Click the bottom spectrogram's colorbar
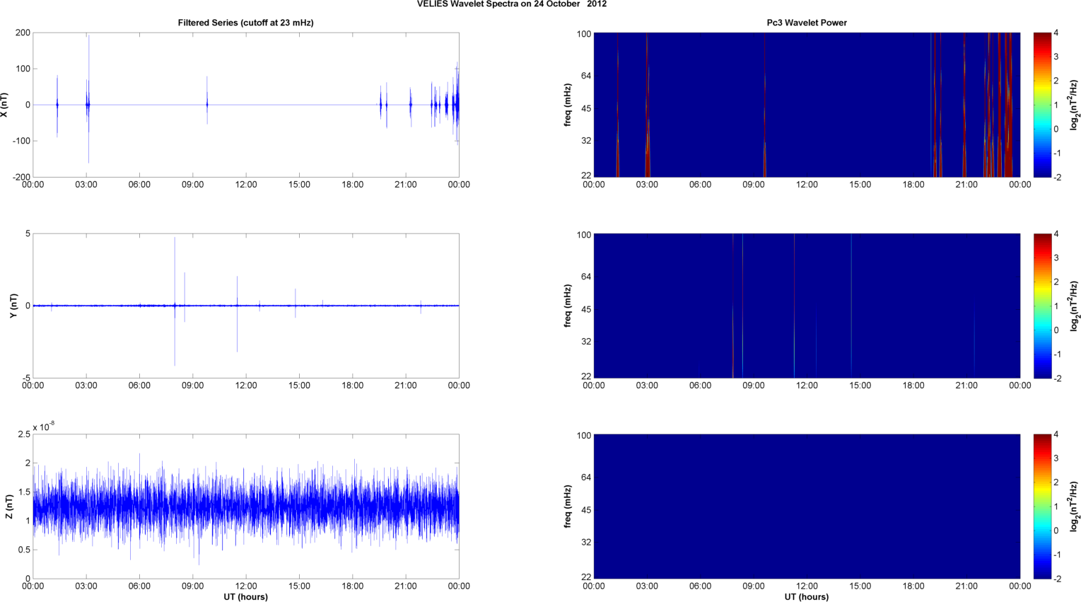The image size is (1081, 602). tap(1042, 507)
